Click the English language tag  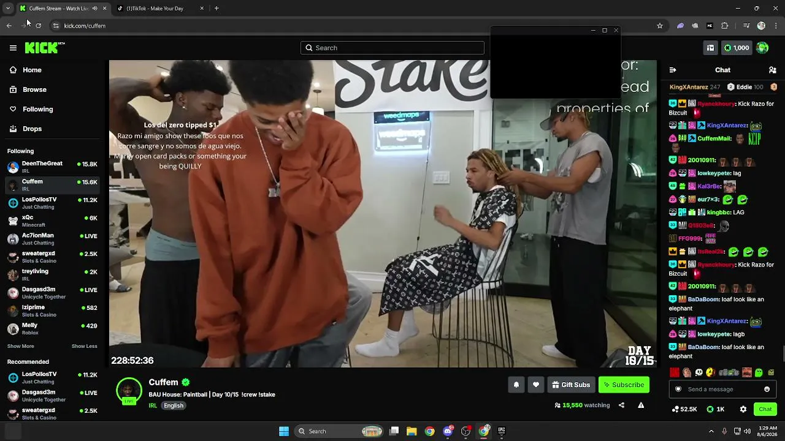click(174, 405)
